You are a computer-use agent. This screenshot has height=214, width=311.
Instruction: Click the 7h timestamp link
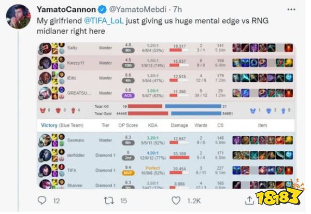[177, 9]
